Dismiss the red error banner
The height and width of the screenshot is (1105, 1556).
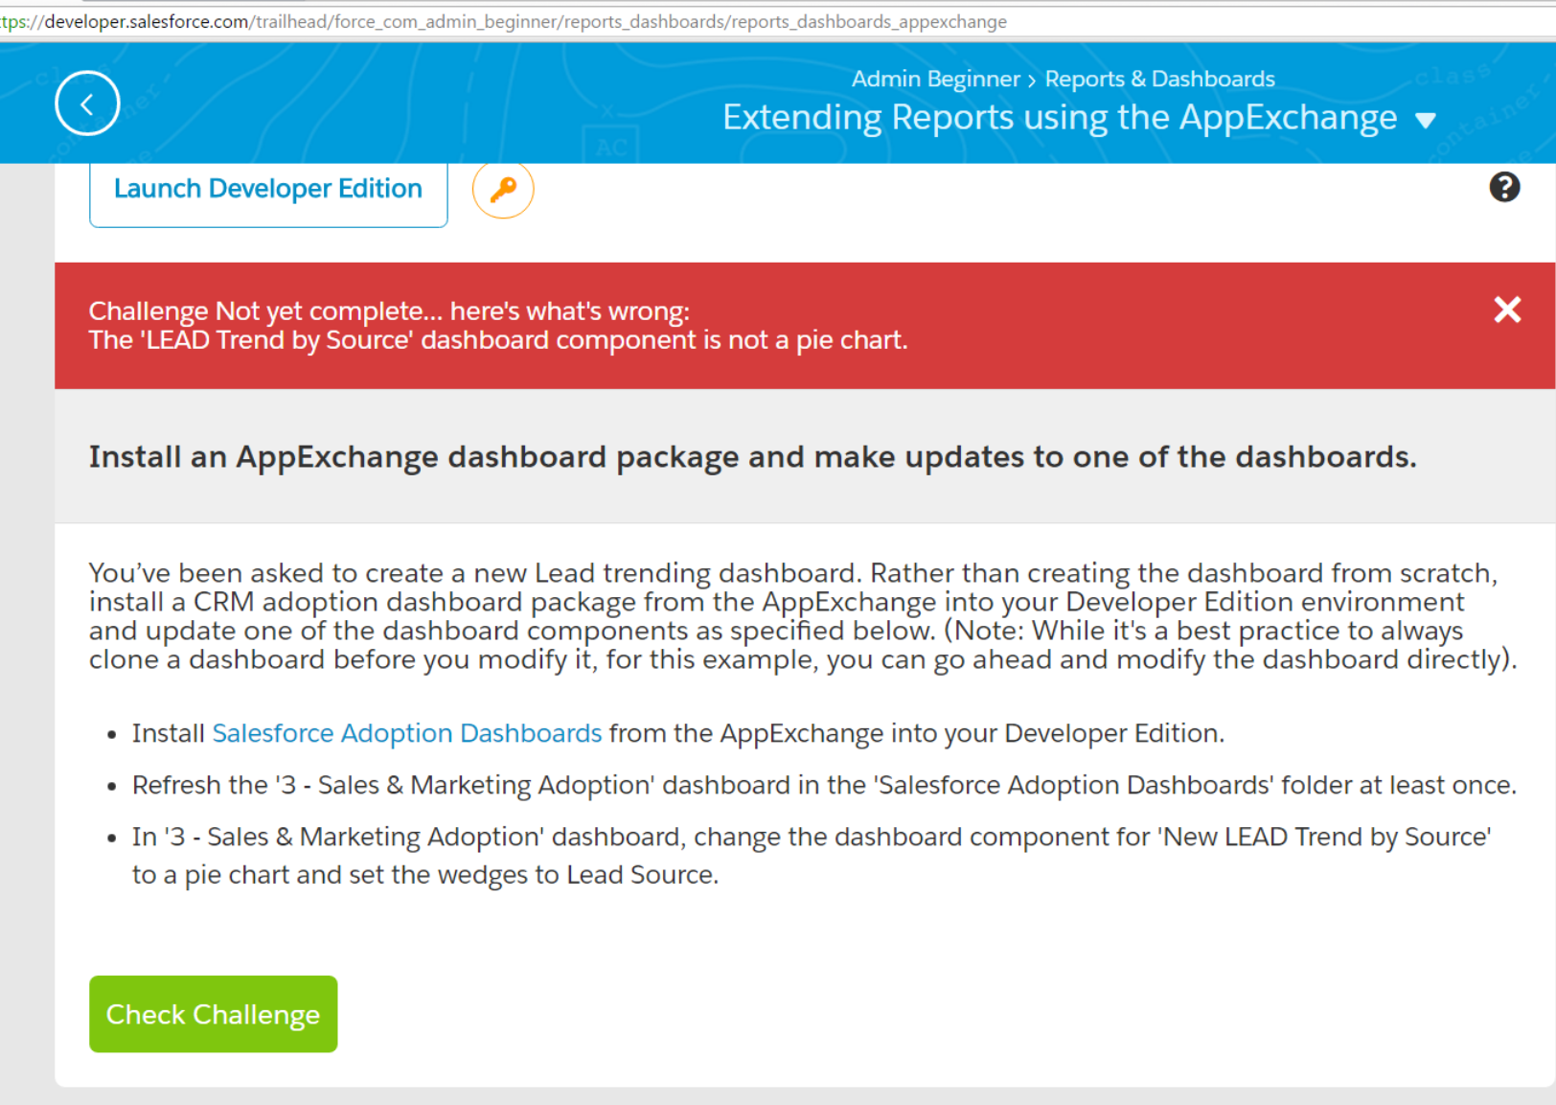(x=1507, y=310)
